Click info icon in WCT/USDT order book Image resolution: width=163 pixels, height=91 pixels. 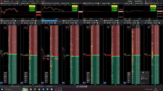point(76,23)
